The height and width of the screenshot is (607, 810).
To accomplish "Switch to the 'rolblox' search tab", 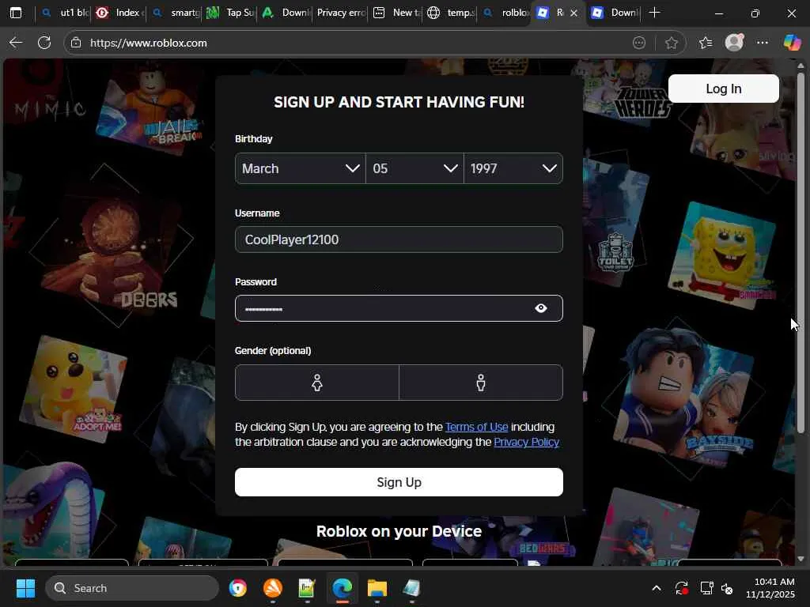I will point(506,13).
